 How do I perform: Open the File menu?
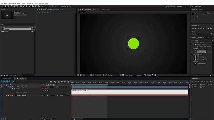[2, 4]
